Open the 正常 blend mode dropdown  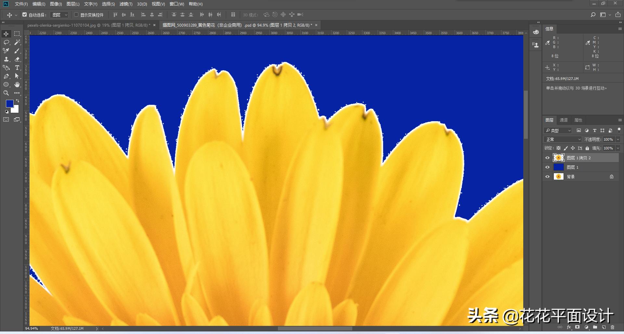coord(563,139)
